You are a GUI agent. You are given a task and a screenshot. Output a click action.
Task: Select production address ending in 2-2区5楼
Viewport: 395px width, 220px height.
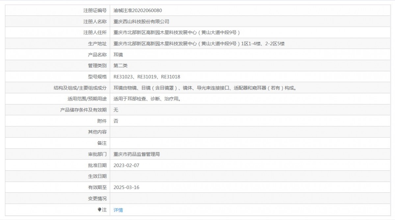[199, 44]
